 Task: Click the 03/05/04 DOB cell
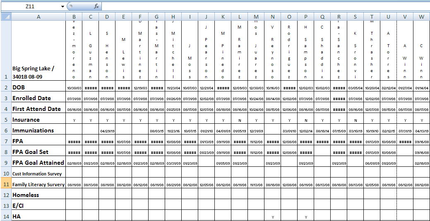(355, 88)
